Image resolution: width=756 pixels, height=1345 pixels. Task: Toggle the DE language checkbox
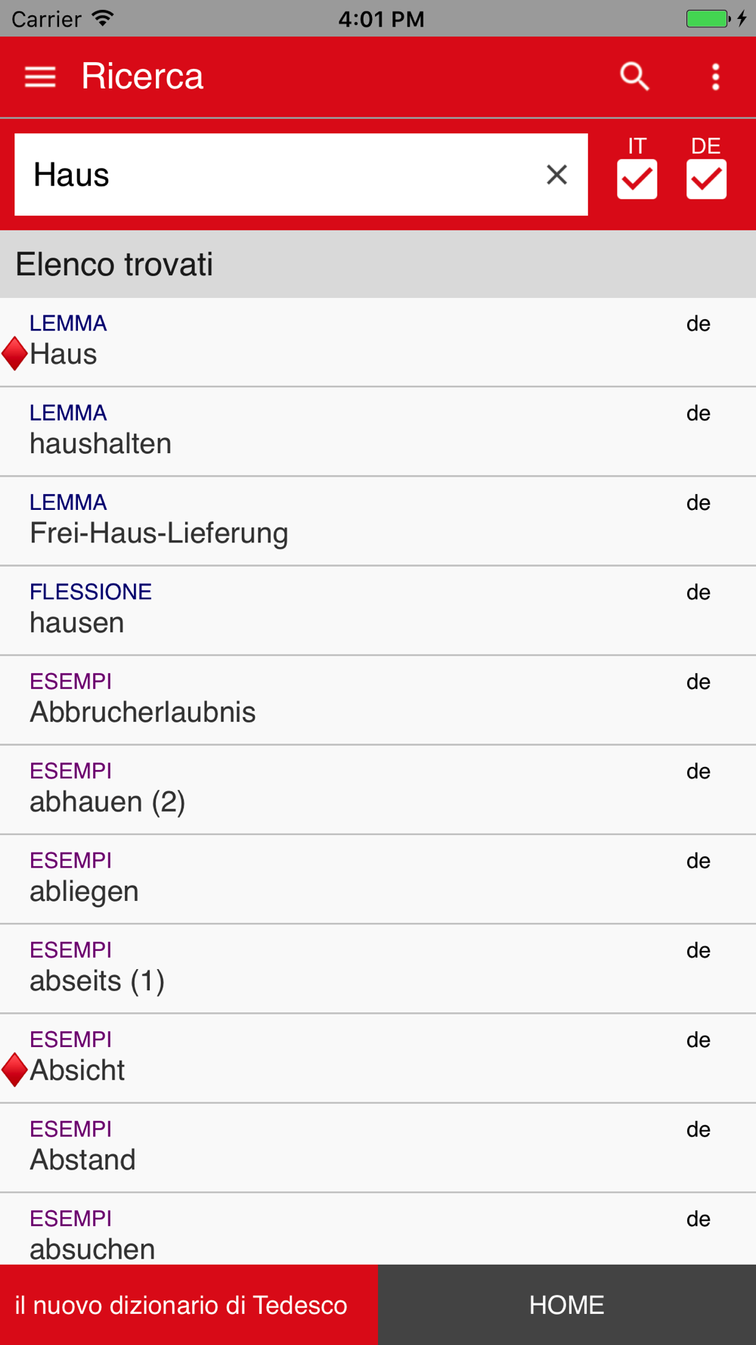[706, 179]
